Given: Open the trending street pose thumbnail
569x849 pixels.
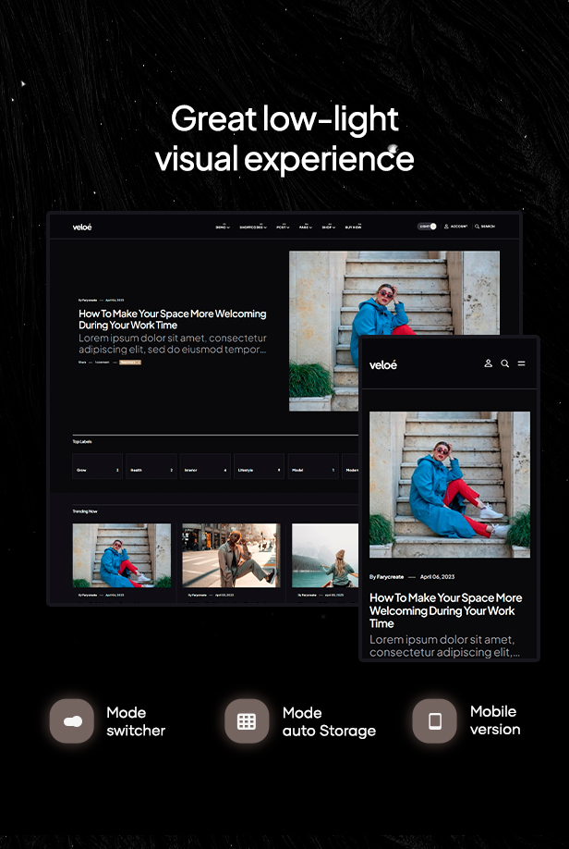Looking at the screenshot, I should click(x=231, y=555).
